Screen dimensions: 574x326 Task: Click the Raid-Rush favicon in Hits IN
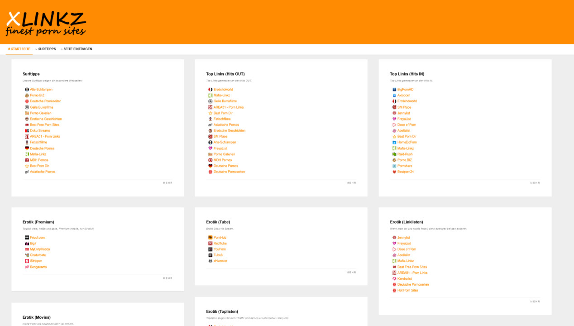tap(394, 154)
